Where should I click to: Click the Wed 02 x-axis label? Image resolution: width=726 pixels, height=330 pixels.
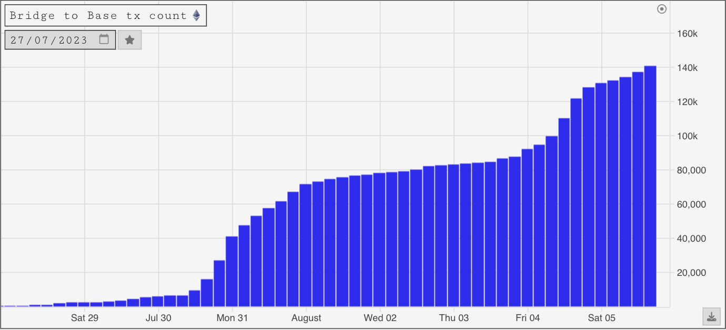[x=380, y=318]
